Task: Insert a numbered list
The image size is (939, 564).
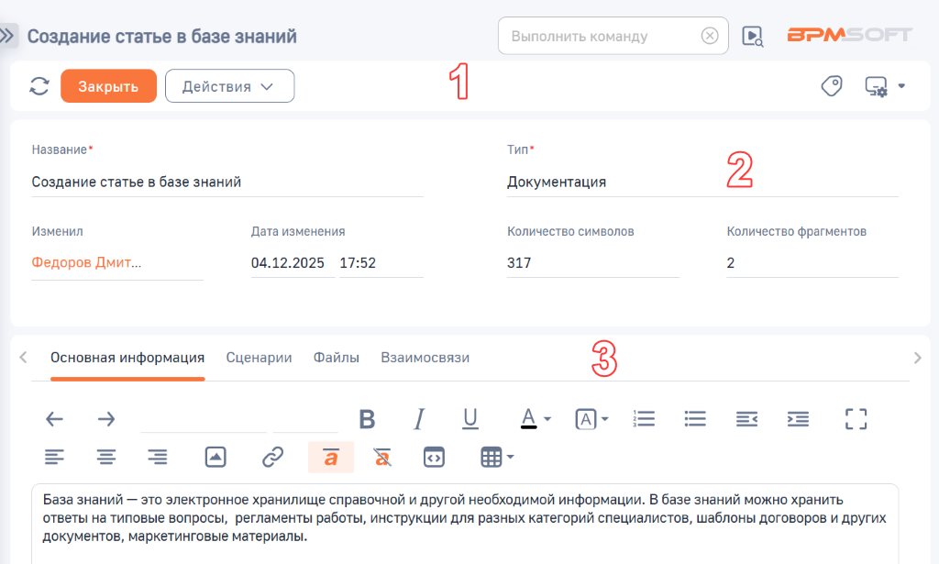Action: point(644,419)
